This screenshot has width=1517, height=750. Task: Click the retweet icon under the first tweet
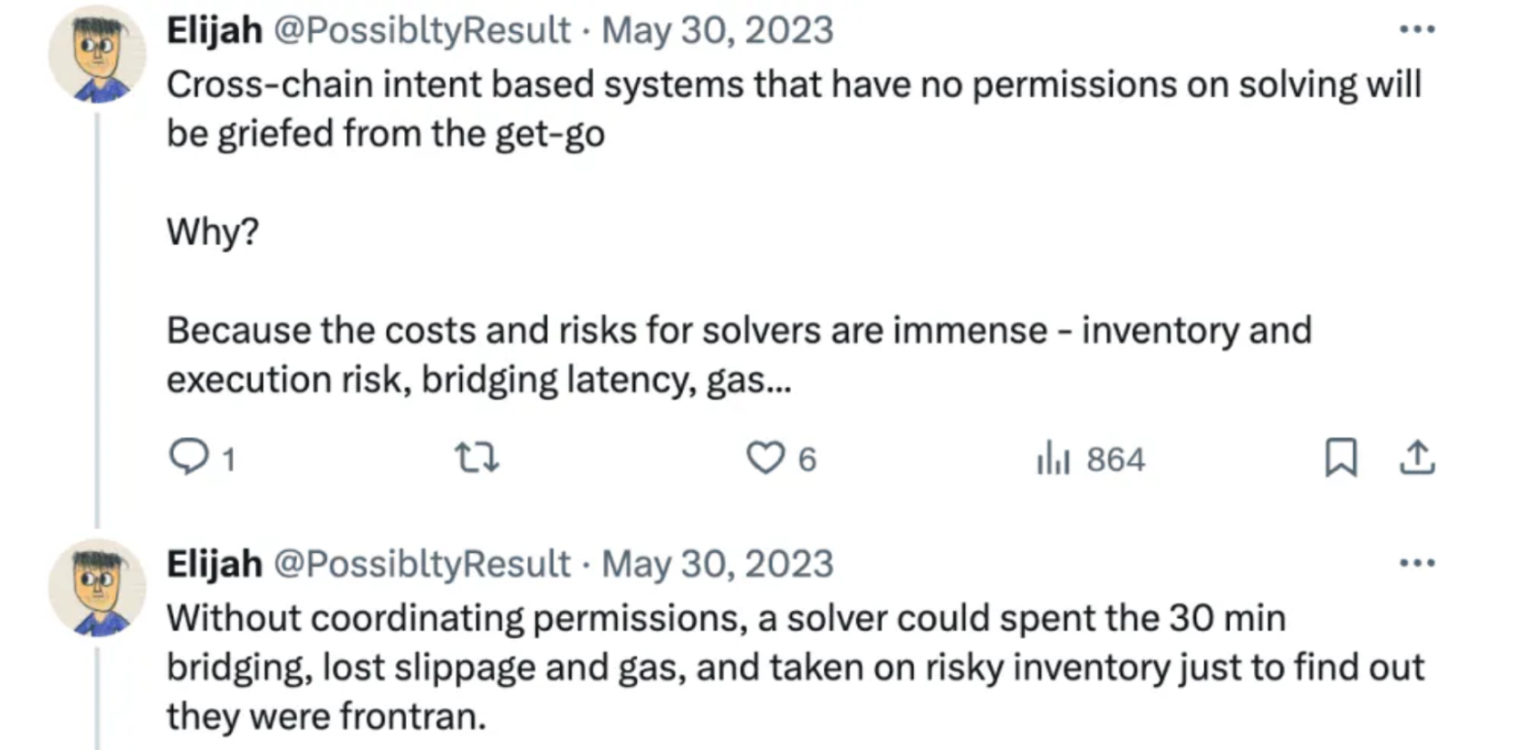coord(477,457)
